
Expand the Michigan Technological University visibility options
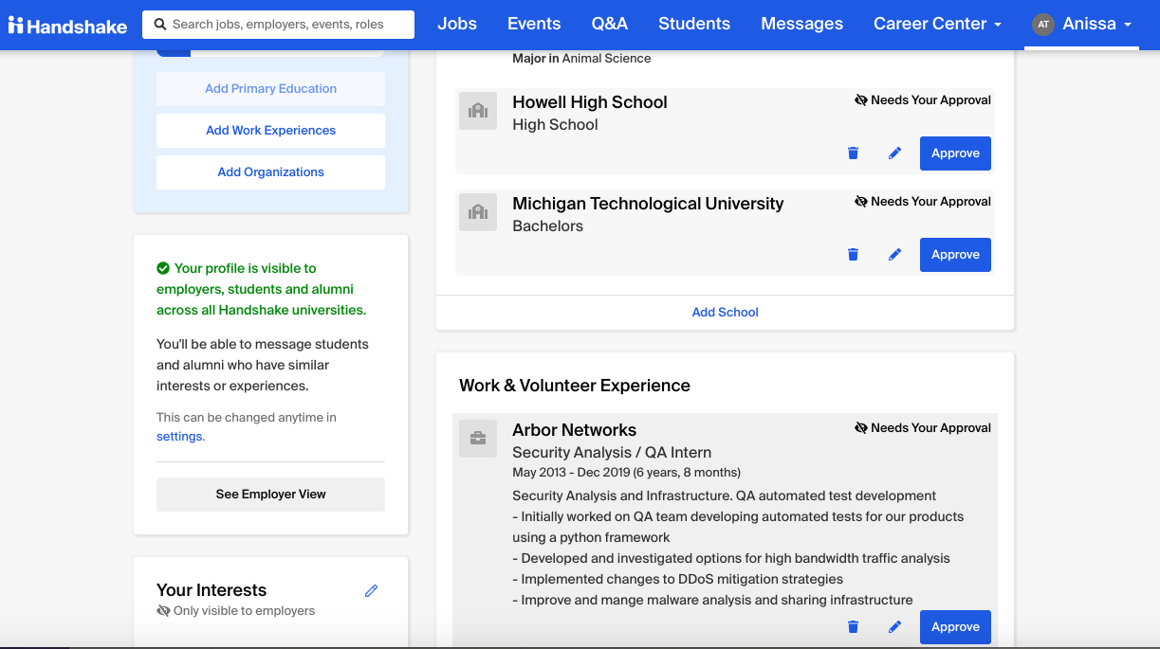click(861, 201)
